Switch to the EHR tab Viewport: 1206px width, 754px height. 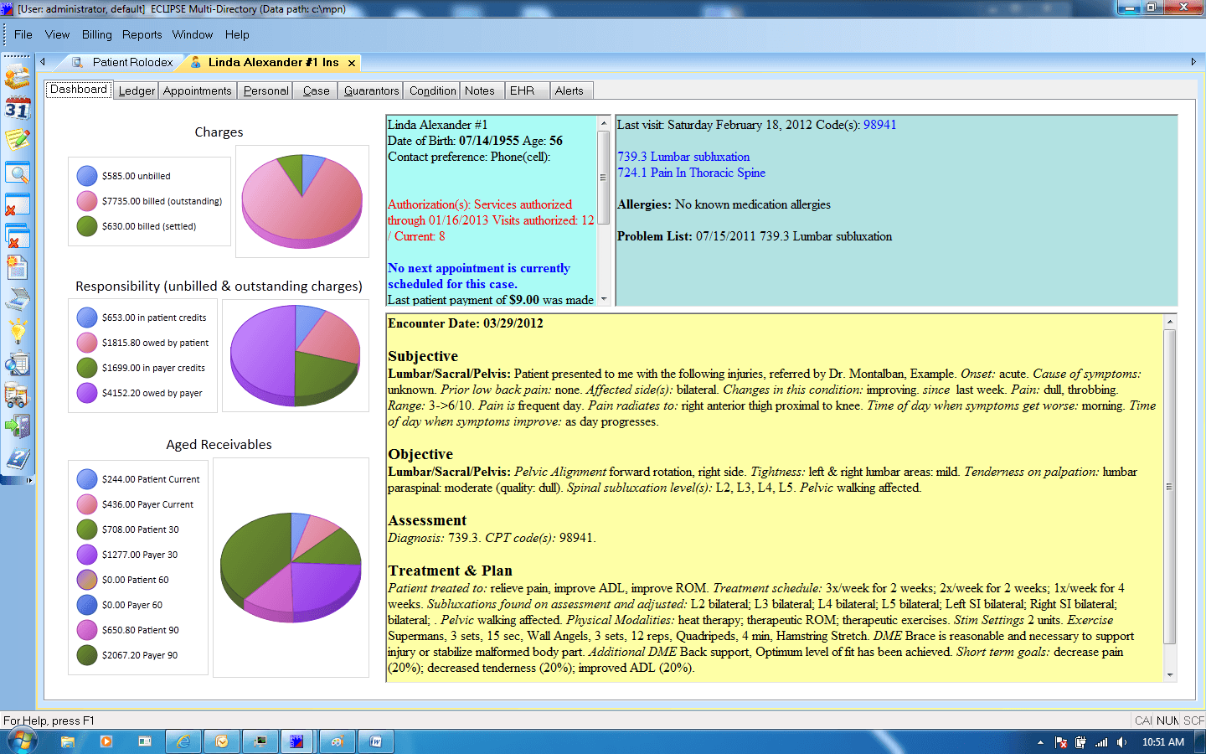click(526, 90)
